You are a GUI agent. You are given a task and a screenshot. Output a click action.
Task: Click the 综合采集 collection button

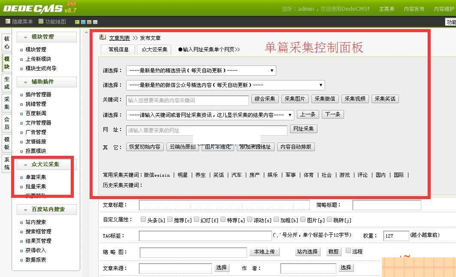click(265, 99)
